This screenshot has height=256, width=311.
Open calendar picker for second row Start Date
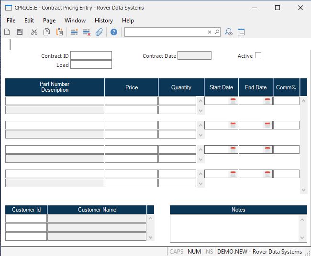point(233,125)
